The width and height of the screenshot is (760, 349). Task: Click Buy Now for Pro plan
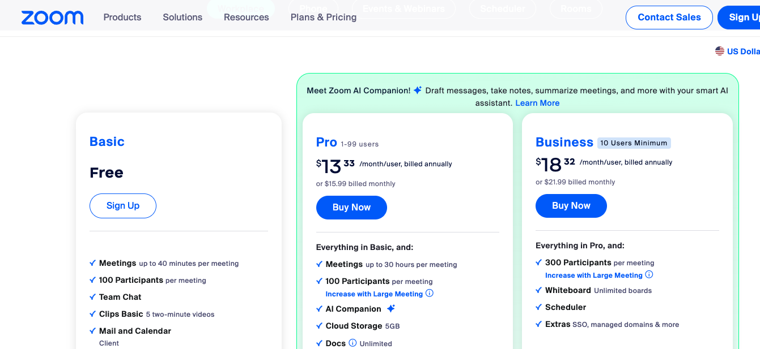click(x=351, y=208)
